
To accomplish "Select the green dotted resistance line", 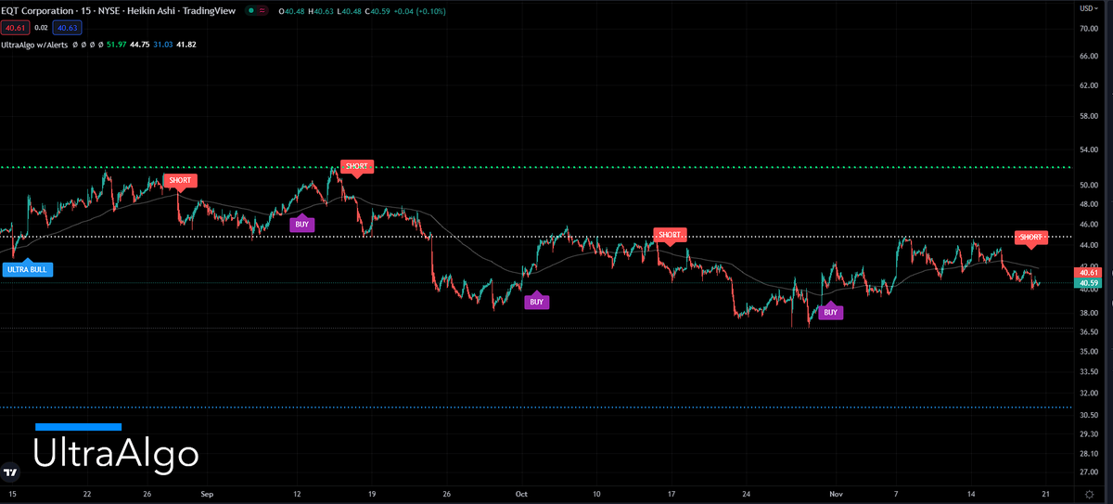I will [x=536, y=167].
